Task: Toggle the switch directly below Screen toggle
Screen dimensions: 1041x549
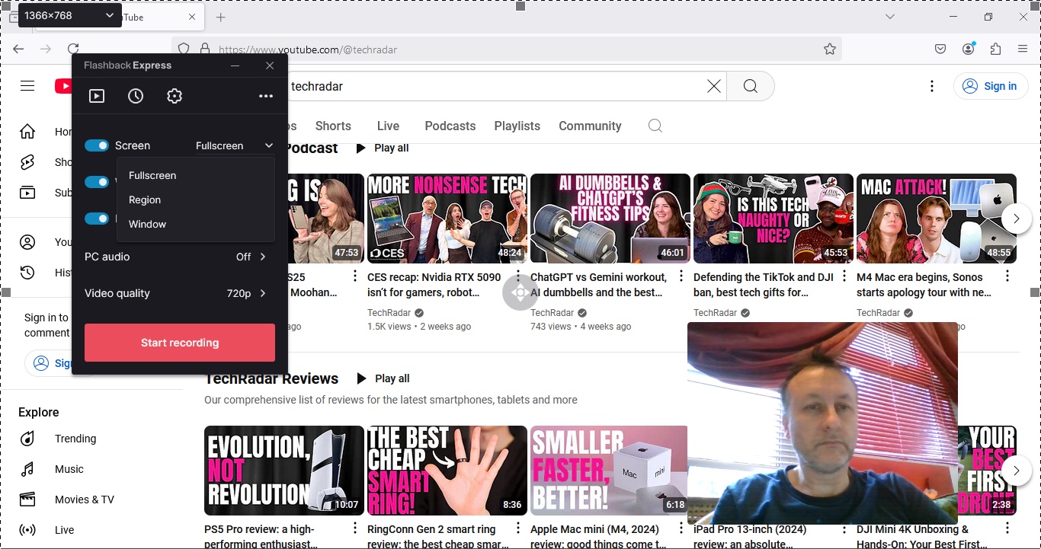Action: pyautogui.click(x=97, y=182)
